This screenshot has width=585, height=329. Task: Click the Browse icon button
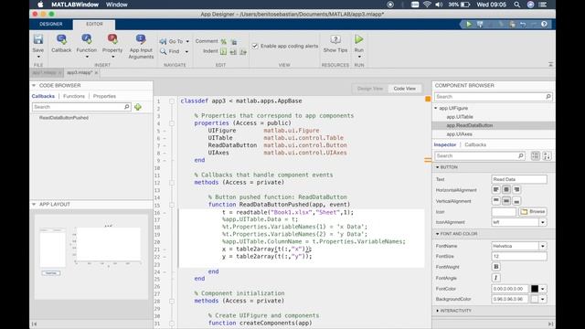pyautogui.click(x=533, y=211)
